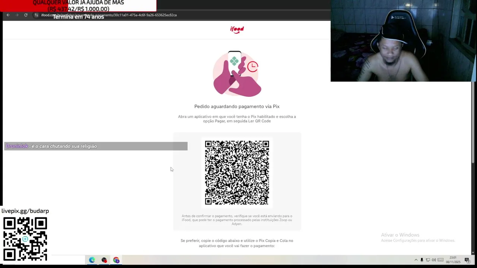This screenshot has width=477, height=268.
Task: Click the touch keyboard tray icon
Action: pyautogui.click(x=440, y=260)
